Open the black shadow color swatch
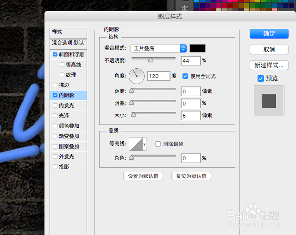This screenshot has width=296, height=235. coord(197,48)
